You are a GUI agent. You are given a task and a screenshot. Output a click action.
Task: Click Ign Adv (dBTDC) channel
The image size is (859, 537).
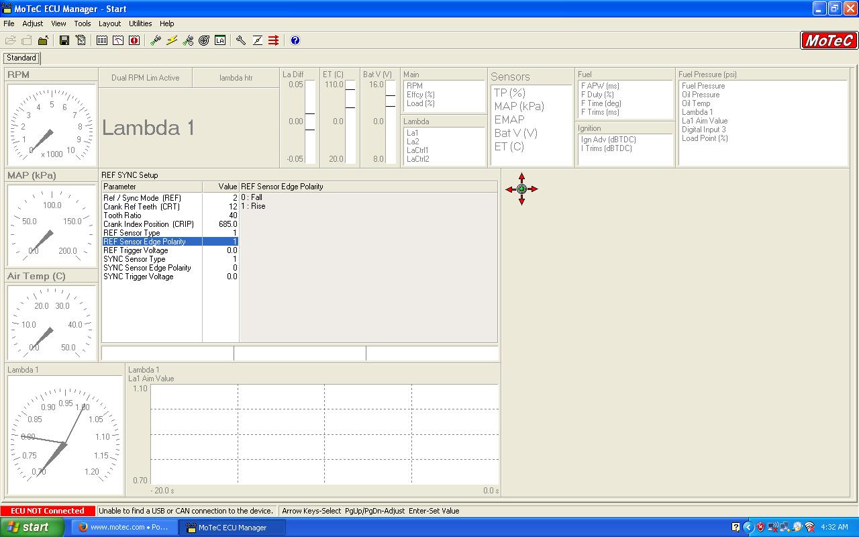point(608,140)
